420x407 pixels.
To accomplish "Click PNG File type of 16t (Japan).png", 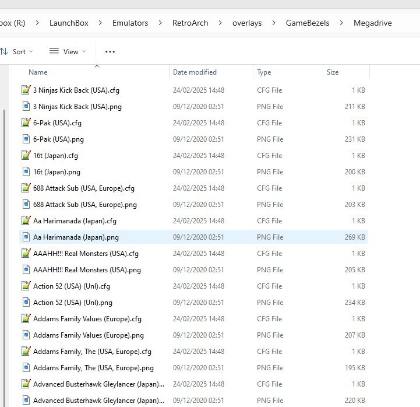I will (x=270, y=172).
